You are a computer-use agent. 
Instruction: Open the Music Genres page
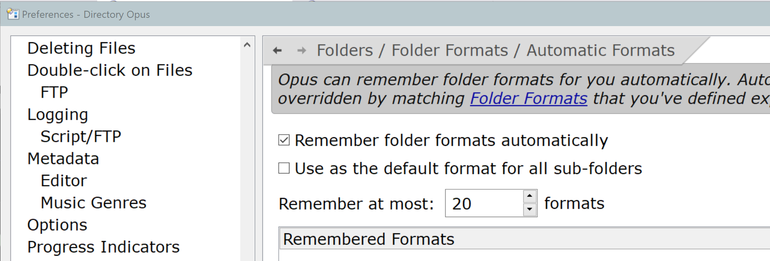[x=94, y=203]
